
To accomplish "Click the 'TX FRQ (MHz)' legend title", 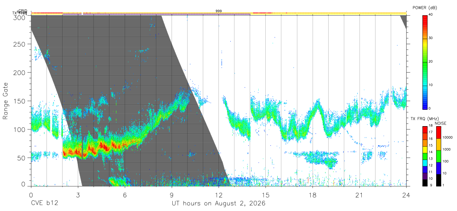I will point(424,119).
